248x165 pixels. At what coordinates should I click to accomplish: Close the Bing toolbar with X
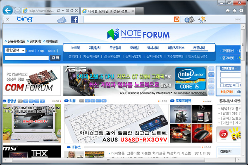[7, 19]
